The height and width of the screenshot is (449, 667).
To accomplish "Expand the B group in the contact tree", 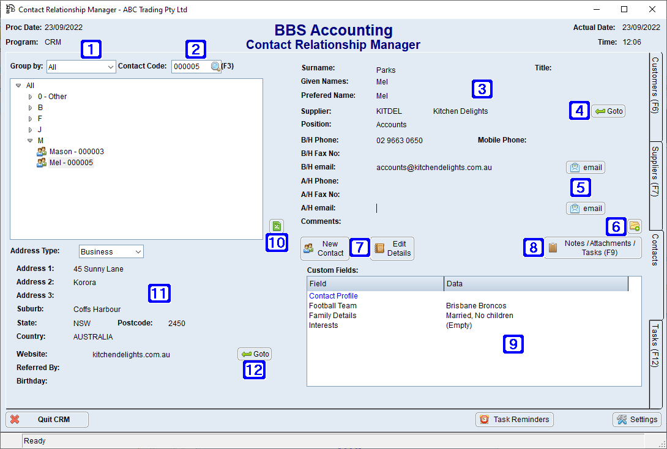I will (30, 107).
